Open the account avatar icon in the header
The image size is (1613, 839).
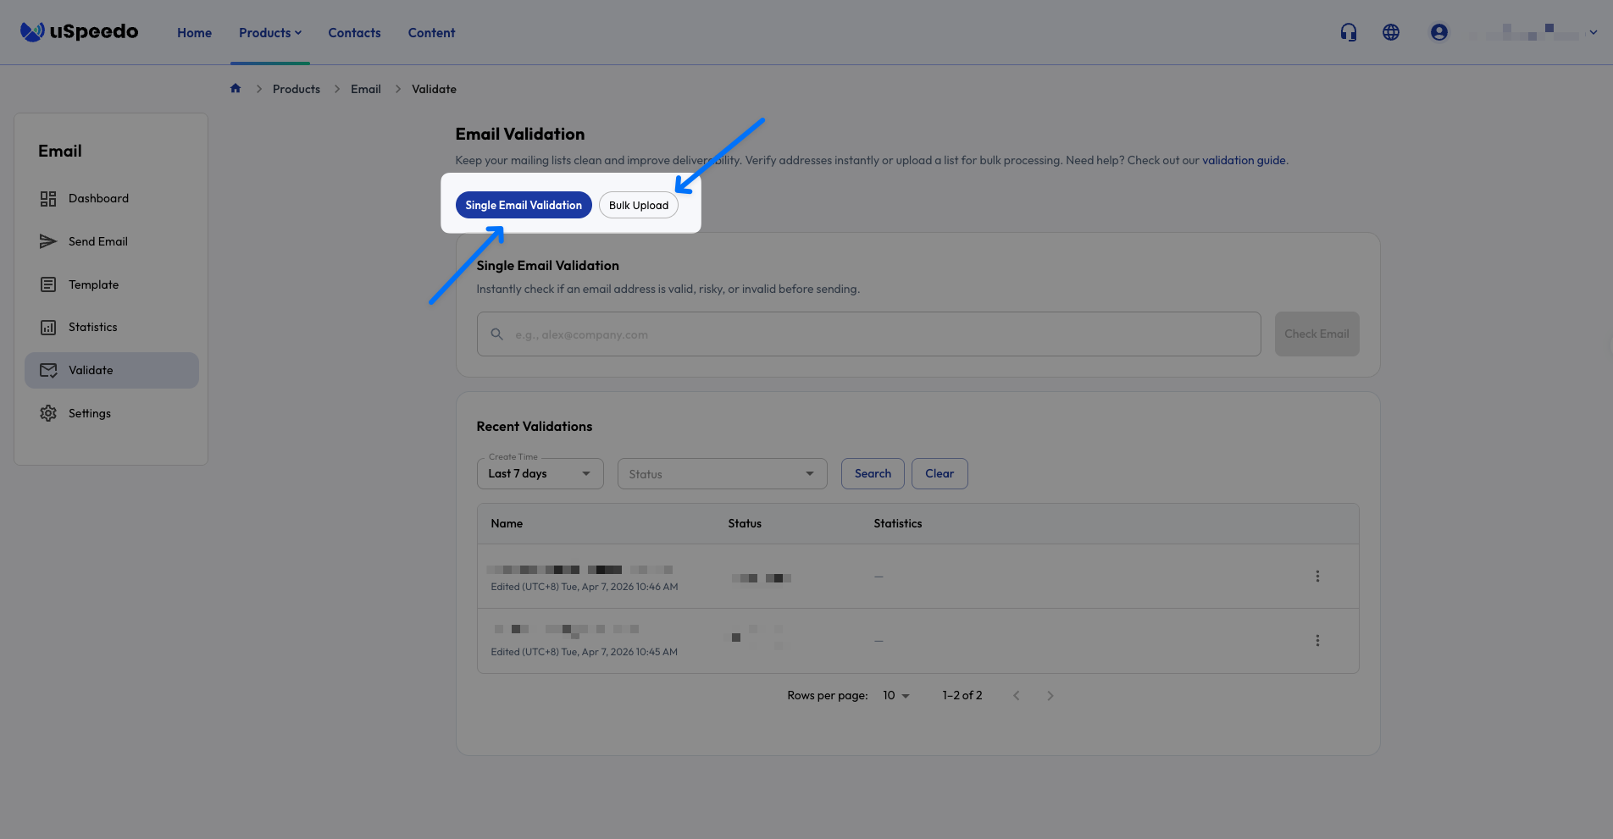(x=1438, y=31)
